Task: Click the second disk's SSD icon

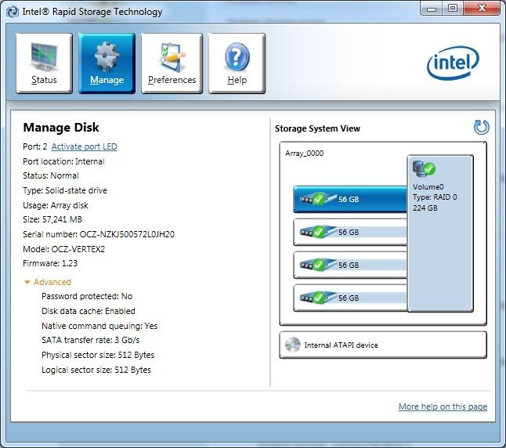Action: pos(318,232)
